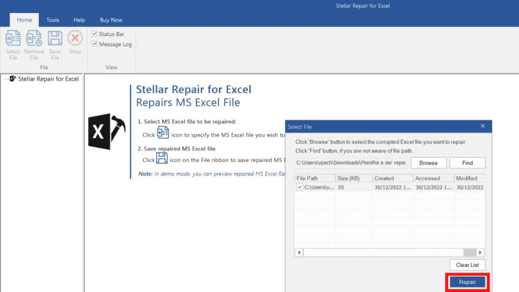Click the Excel icon beside tree root
519x292 pixels.
coord(13,79)
